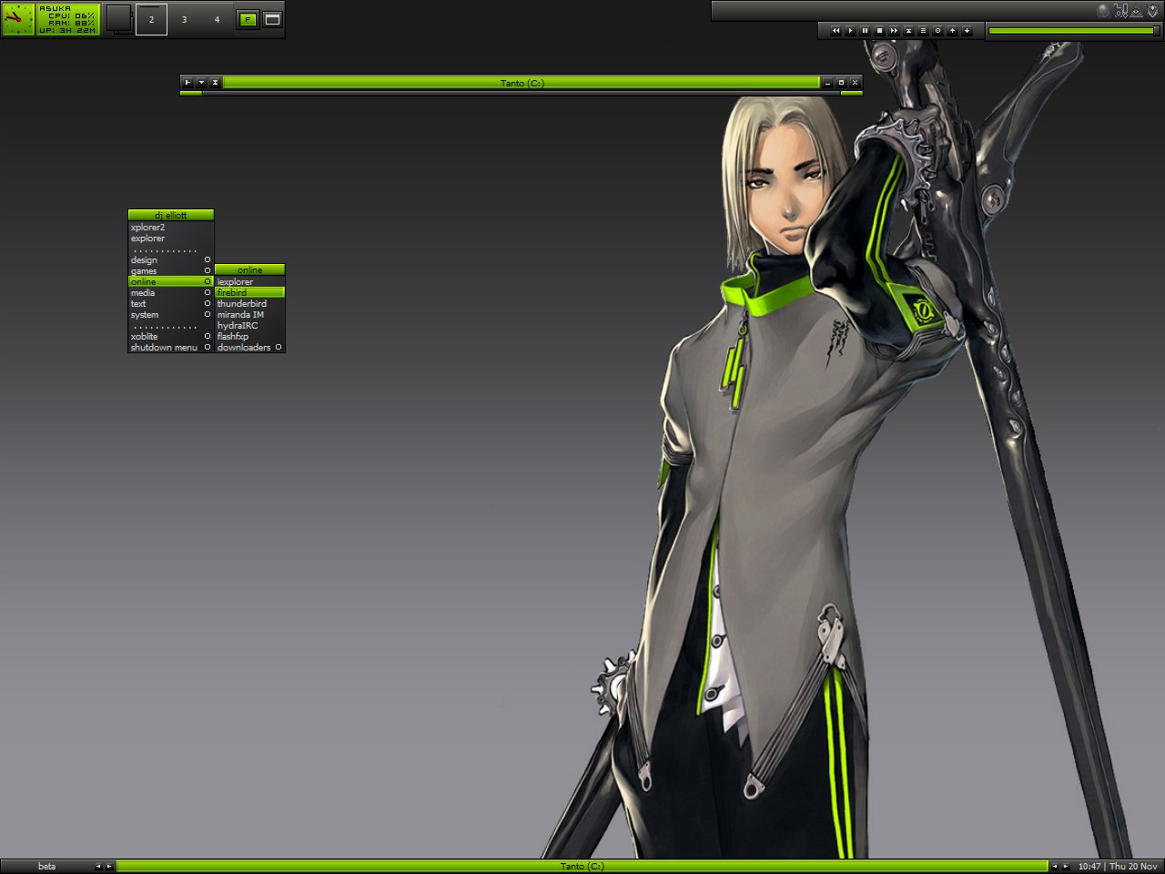Click right arrow beside the taskbar clock
1165x874 pixels.
[1066, 867]
